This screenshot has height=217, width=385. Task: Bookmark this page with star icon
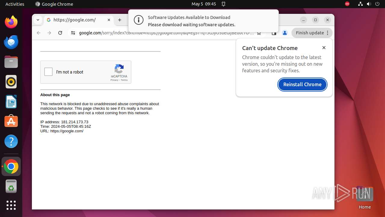click(x=259, y=33)
